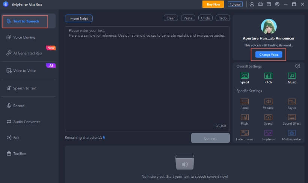
Task: Insert a Pause in specific settings
Action: 245,104
